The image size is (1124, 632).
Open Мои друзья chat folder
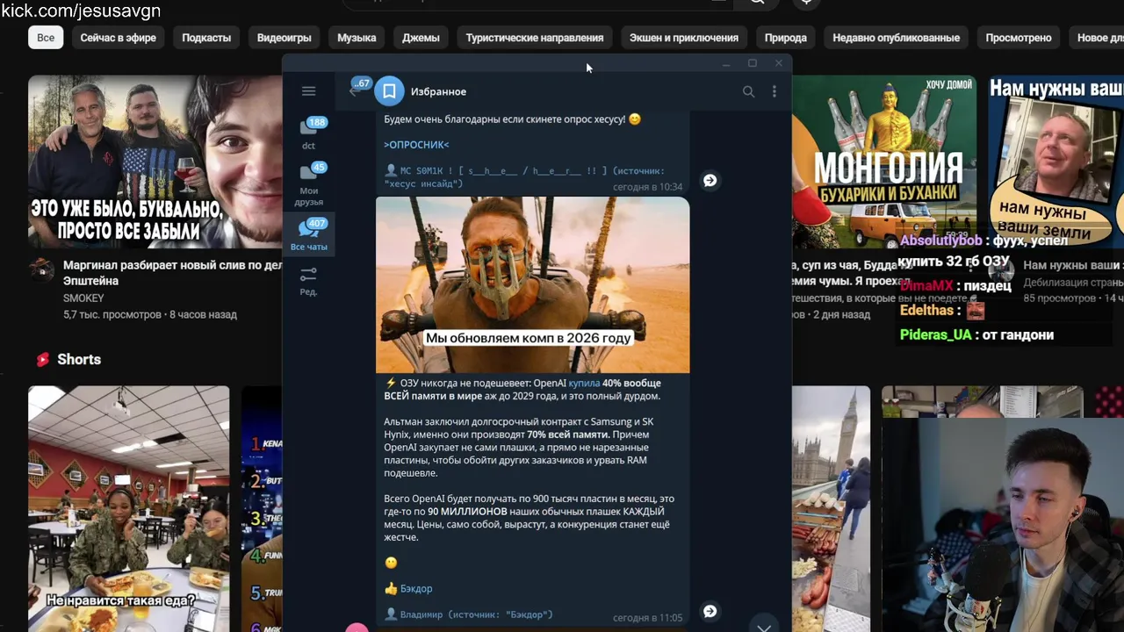pos(309,184)
